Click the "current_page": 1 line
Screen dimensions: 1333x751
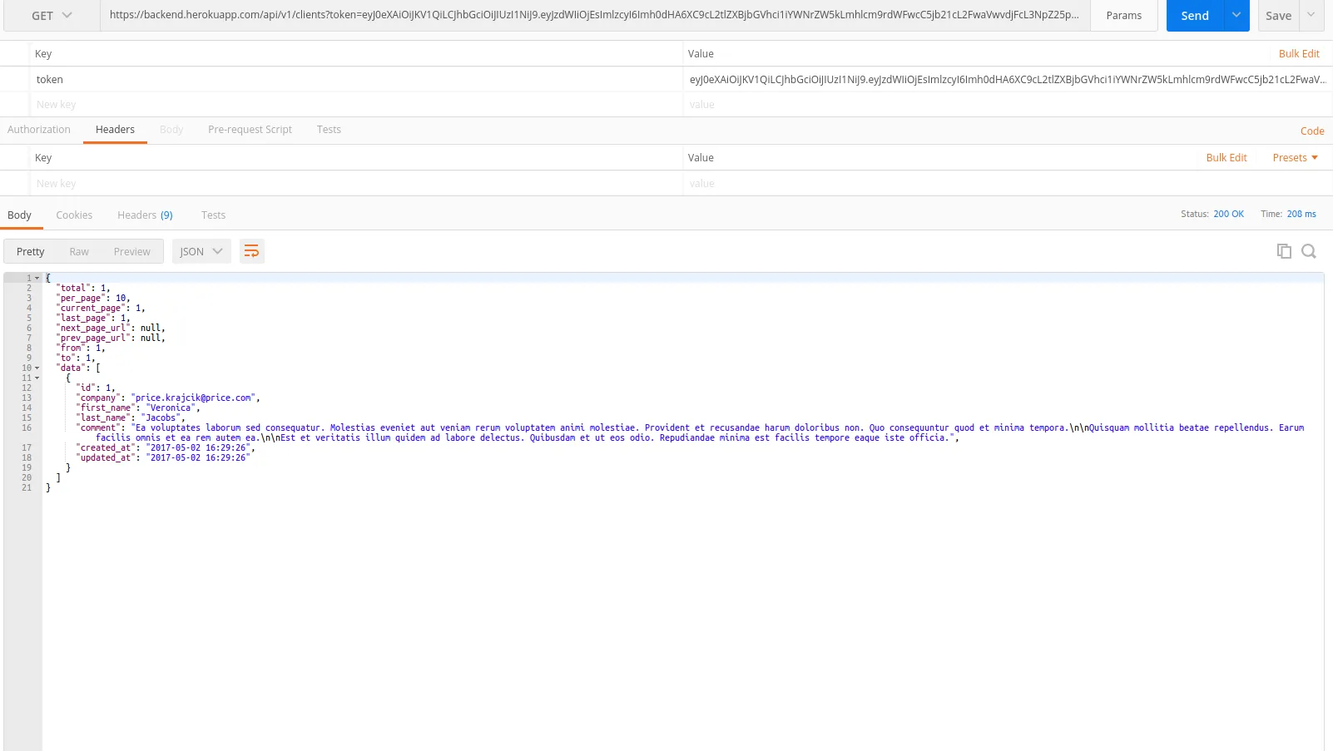[x=100, y=308]
